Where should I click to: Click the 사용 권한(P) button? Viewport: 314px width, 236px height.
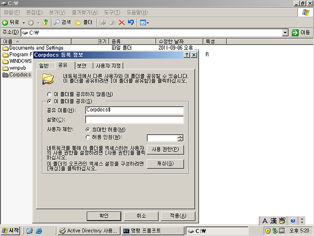165,149
